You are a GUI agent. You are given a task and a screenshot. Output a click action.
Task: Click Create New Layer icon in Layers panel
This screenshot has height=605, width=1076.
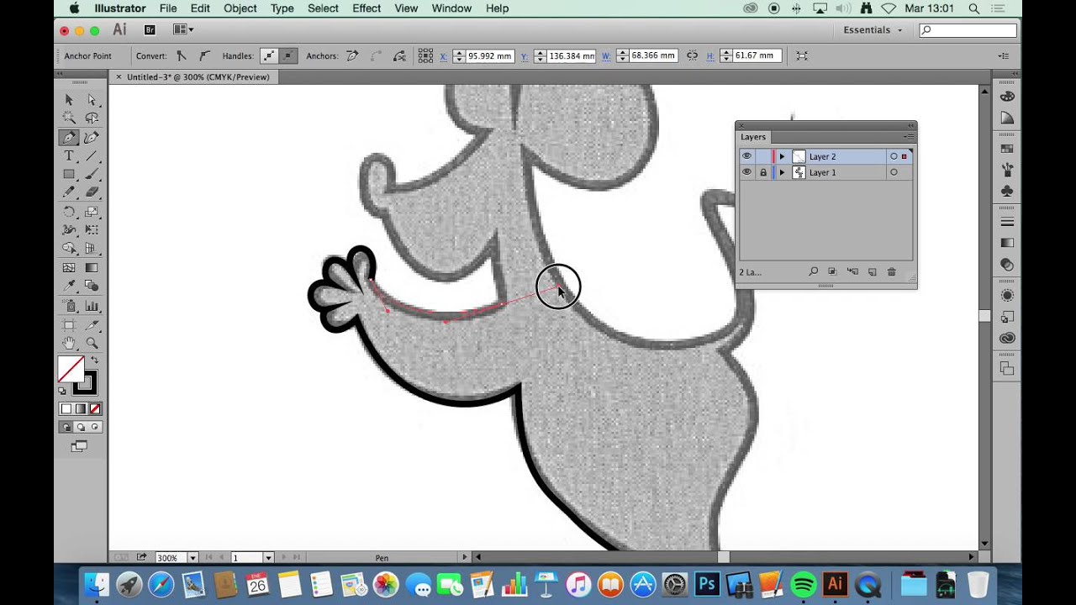click(873, 272)
